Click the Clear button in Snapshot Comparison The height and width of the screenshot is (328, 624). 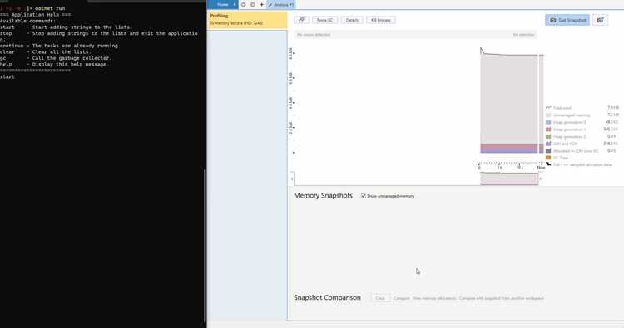pyautogui.click(x=380, y=298)
